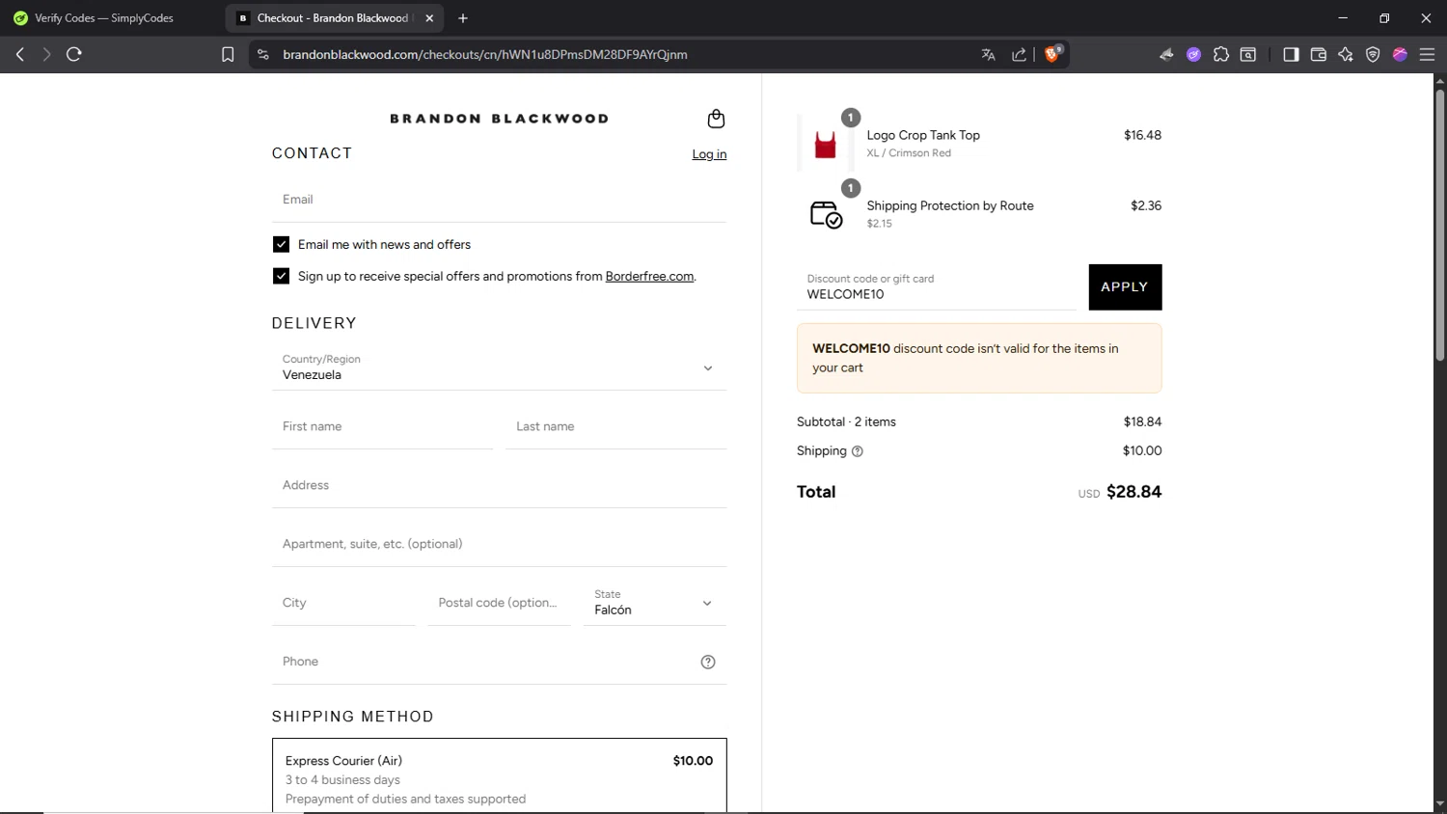
Task: Click the discount code field containing WELCOME10
Action: (x=937, y=287)
